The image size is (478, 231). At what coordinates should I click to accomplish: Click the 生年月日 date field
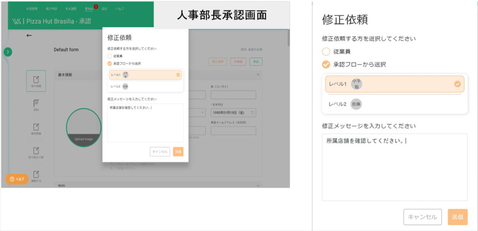[233, 113]
